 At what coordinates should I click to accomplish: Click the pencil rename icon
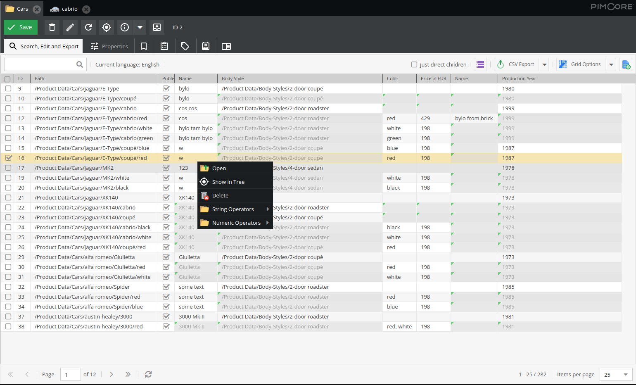coord(70,27)
